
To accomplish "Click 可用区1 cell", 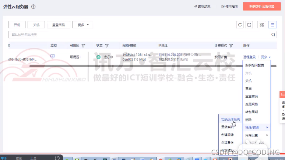I will coord(75,57).
